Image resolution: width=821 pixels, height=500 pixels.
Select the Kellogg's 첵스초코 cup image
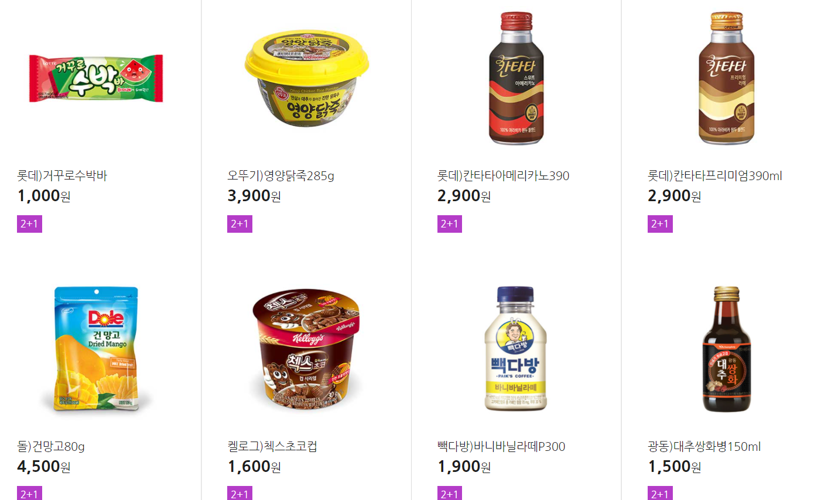point(306,350)
